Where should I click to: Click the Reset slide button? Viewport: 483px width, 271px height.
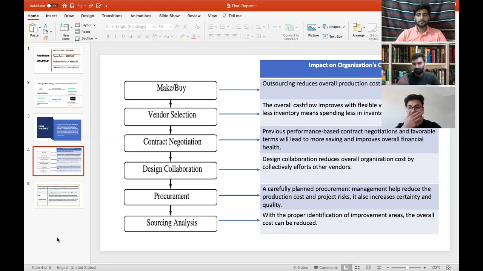pyautogui.click(x=83, y=32)
